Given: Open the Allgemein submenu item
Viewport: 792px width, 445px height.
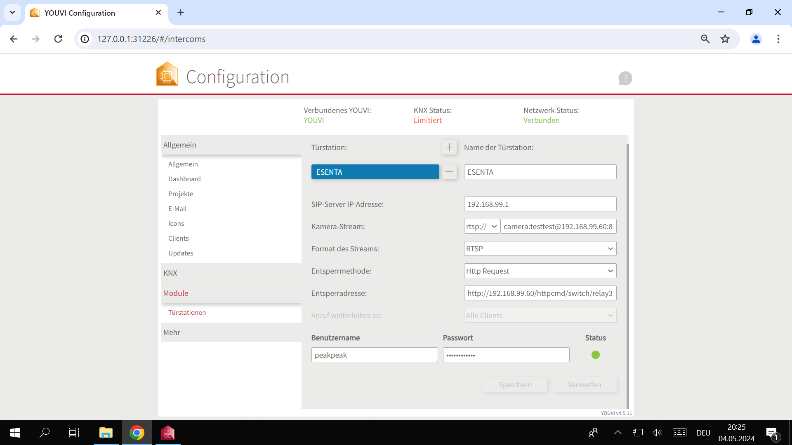Looking at the screenshot, I should click(x=183, y=164).
